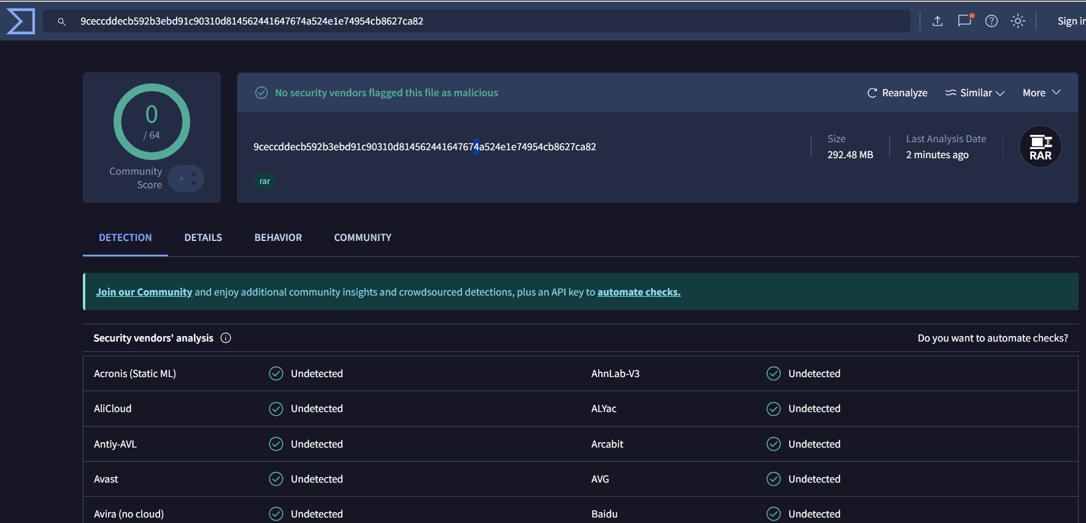The image size is (1086, 523).
Task: Click the Reanalyze button
Action: click(897, 93)
